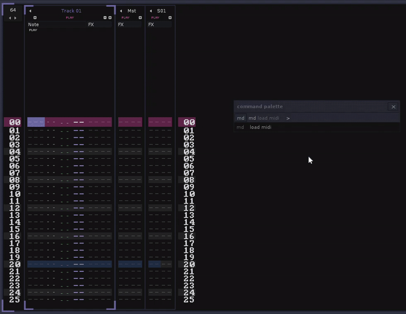Select the S01 track name

(x=161, y=11)
